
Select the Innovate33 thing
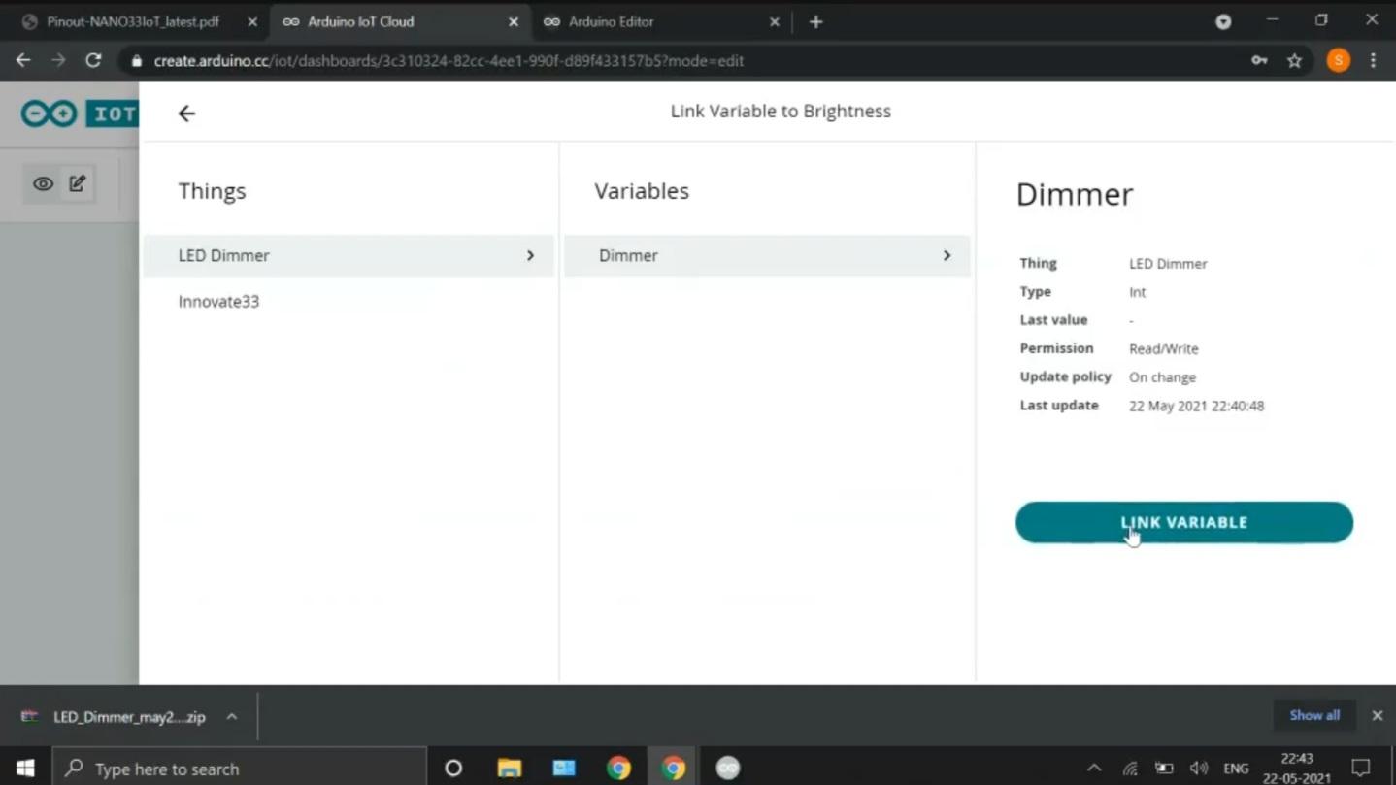[218, 301]
